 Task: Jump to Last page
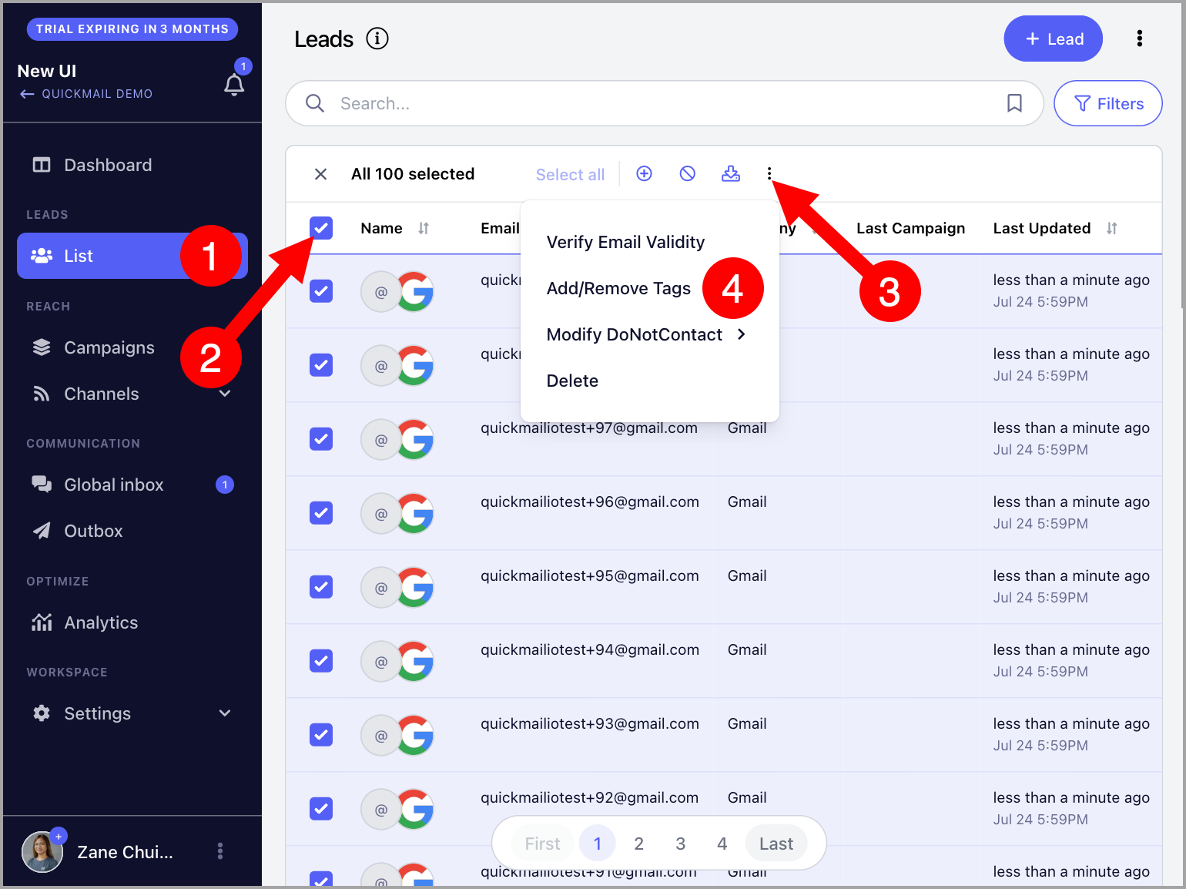point(776,844)
